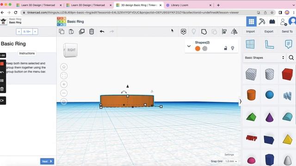
Task: Toggle hide selected lightbulb in Shapes panel
Action: pos(233,48)
